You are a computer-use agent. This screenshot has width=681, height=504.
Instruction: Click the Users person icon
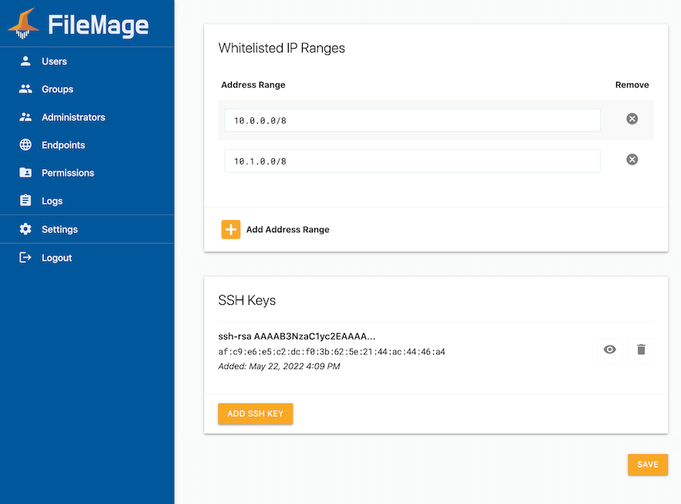(25, 61)
